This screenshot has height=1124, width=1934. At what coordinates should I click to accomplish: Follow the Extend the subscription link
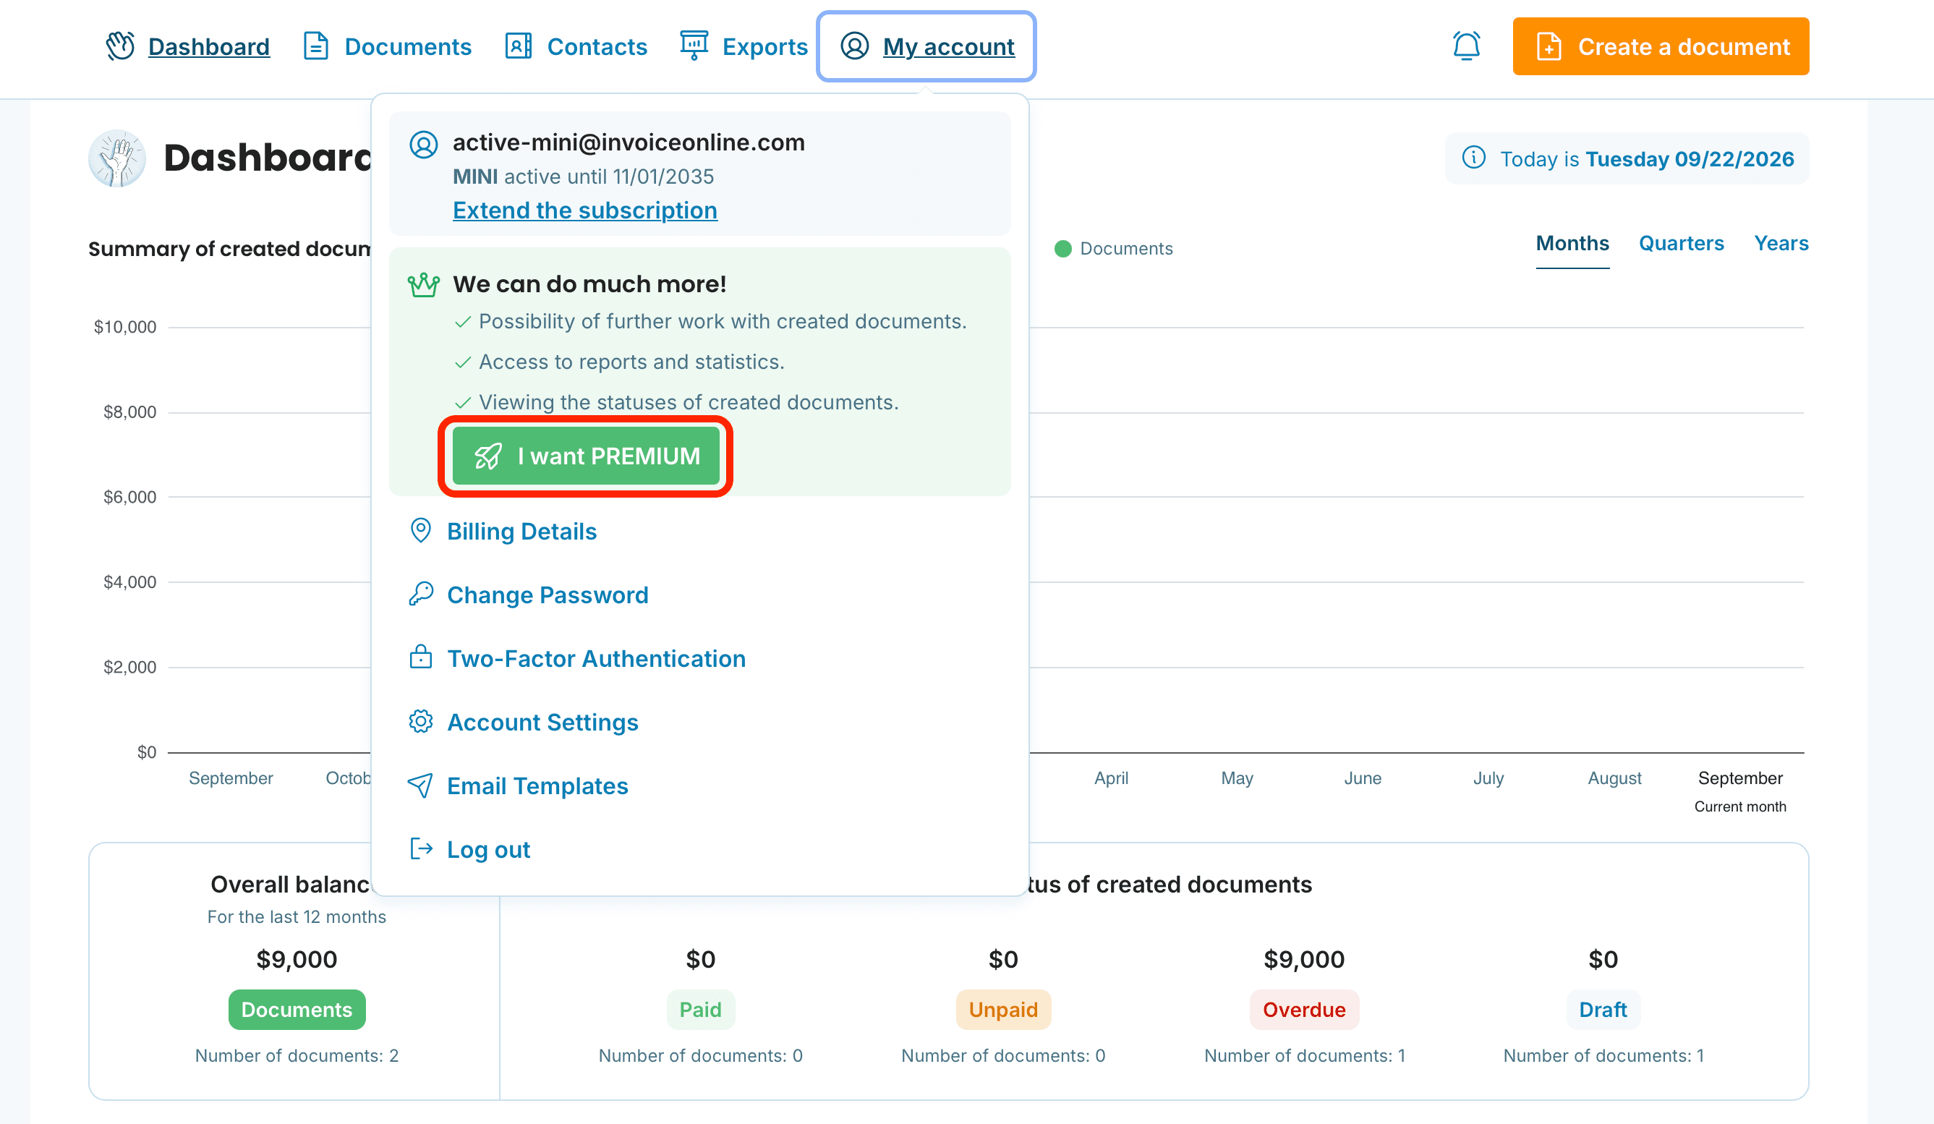[x=585, y=210]
